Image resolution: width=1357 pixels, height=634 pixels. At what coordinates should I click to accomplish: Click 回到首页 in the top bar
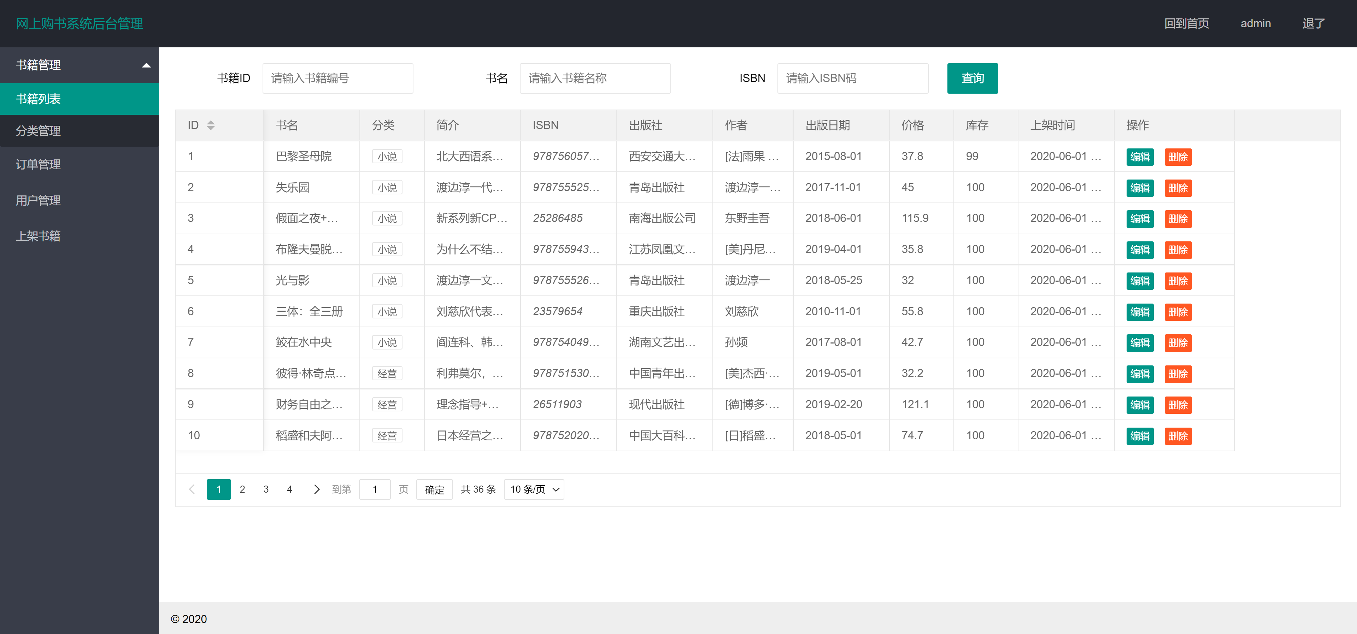pyautogui.click(x=1187, y=23)
